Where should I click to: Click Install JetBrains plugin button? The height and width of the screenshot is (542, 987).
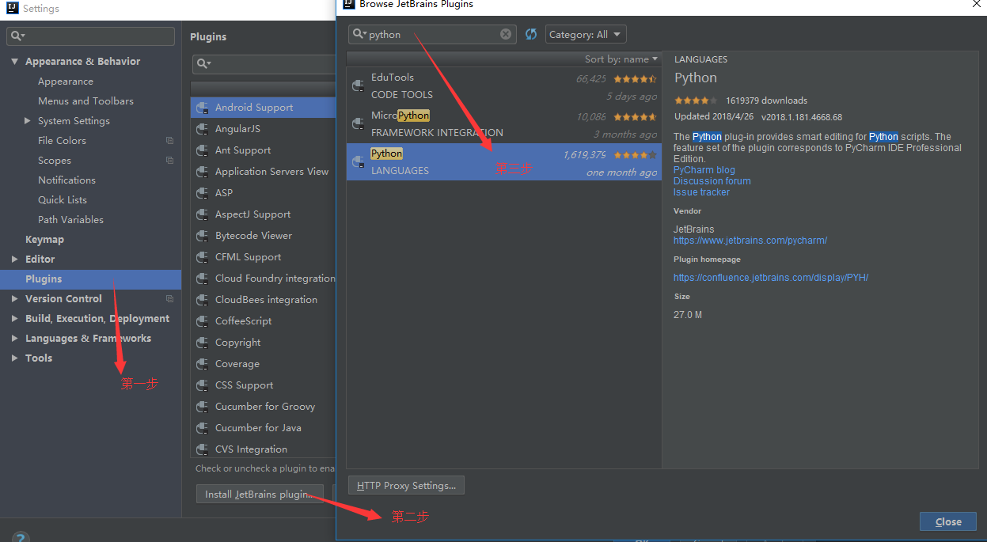coord(260,495)
